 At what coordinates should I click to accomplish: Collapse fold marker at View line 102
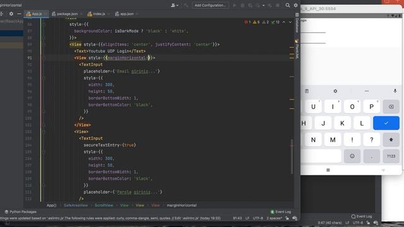44,132
